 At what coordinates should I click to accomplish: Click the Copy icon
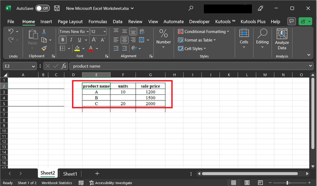click(44, 40)
